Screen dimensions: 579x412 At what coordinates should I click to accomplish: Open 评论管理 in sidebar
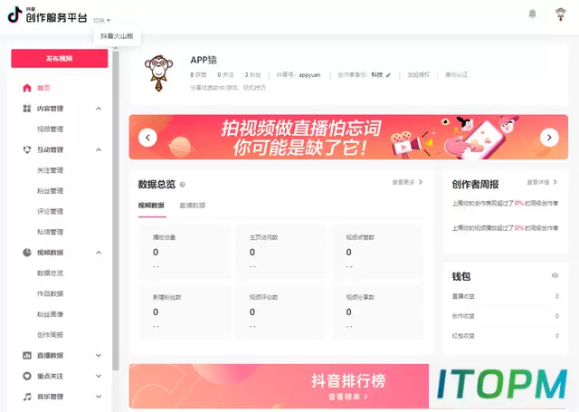(51, 211)
